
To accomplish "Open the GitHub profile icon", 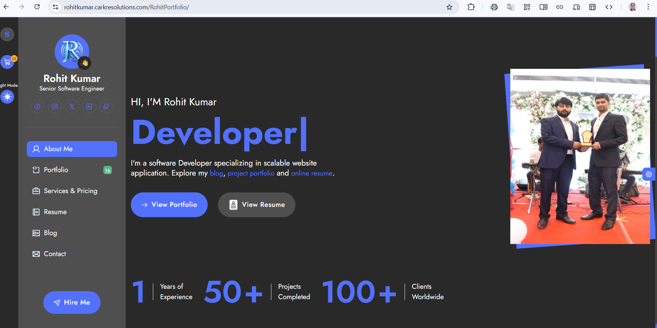I will [106, 106].
